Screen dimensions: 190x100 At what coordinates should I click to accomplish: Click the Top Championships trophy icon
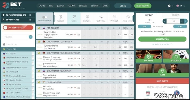click(4, 15)
